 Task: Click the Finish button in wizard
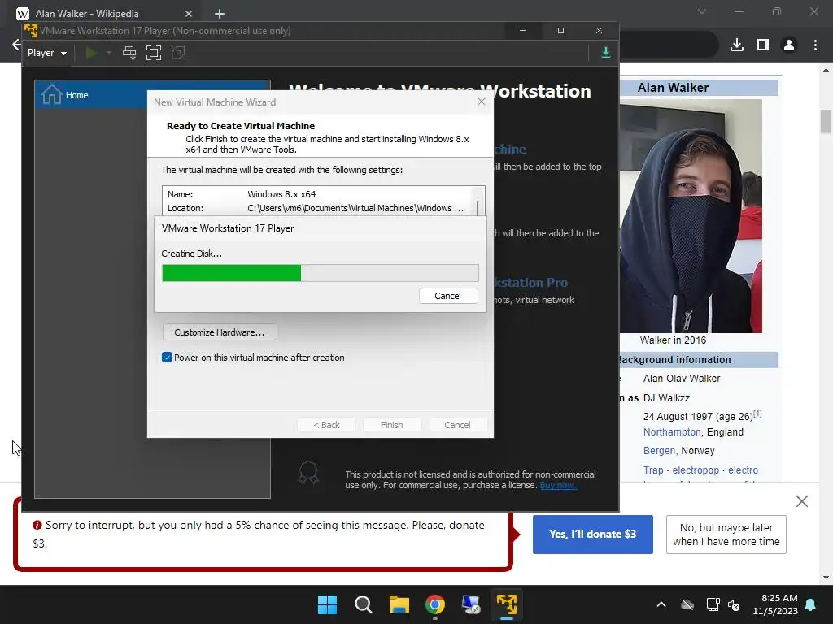click(x=391, y=425)
